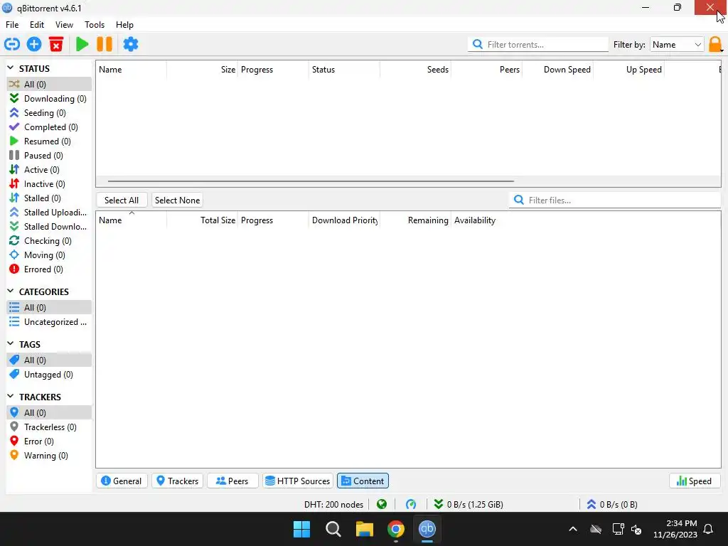This screenshot has width=728, height=546.
Task: Open File Explorer from the taskbar
Action: (x=365, y=529)
